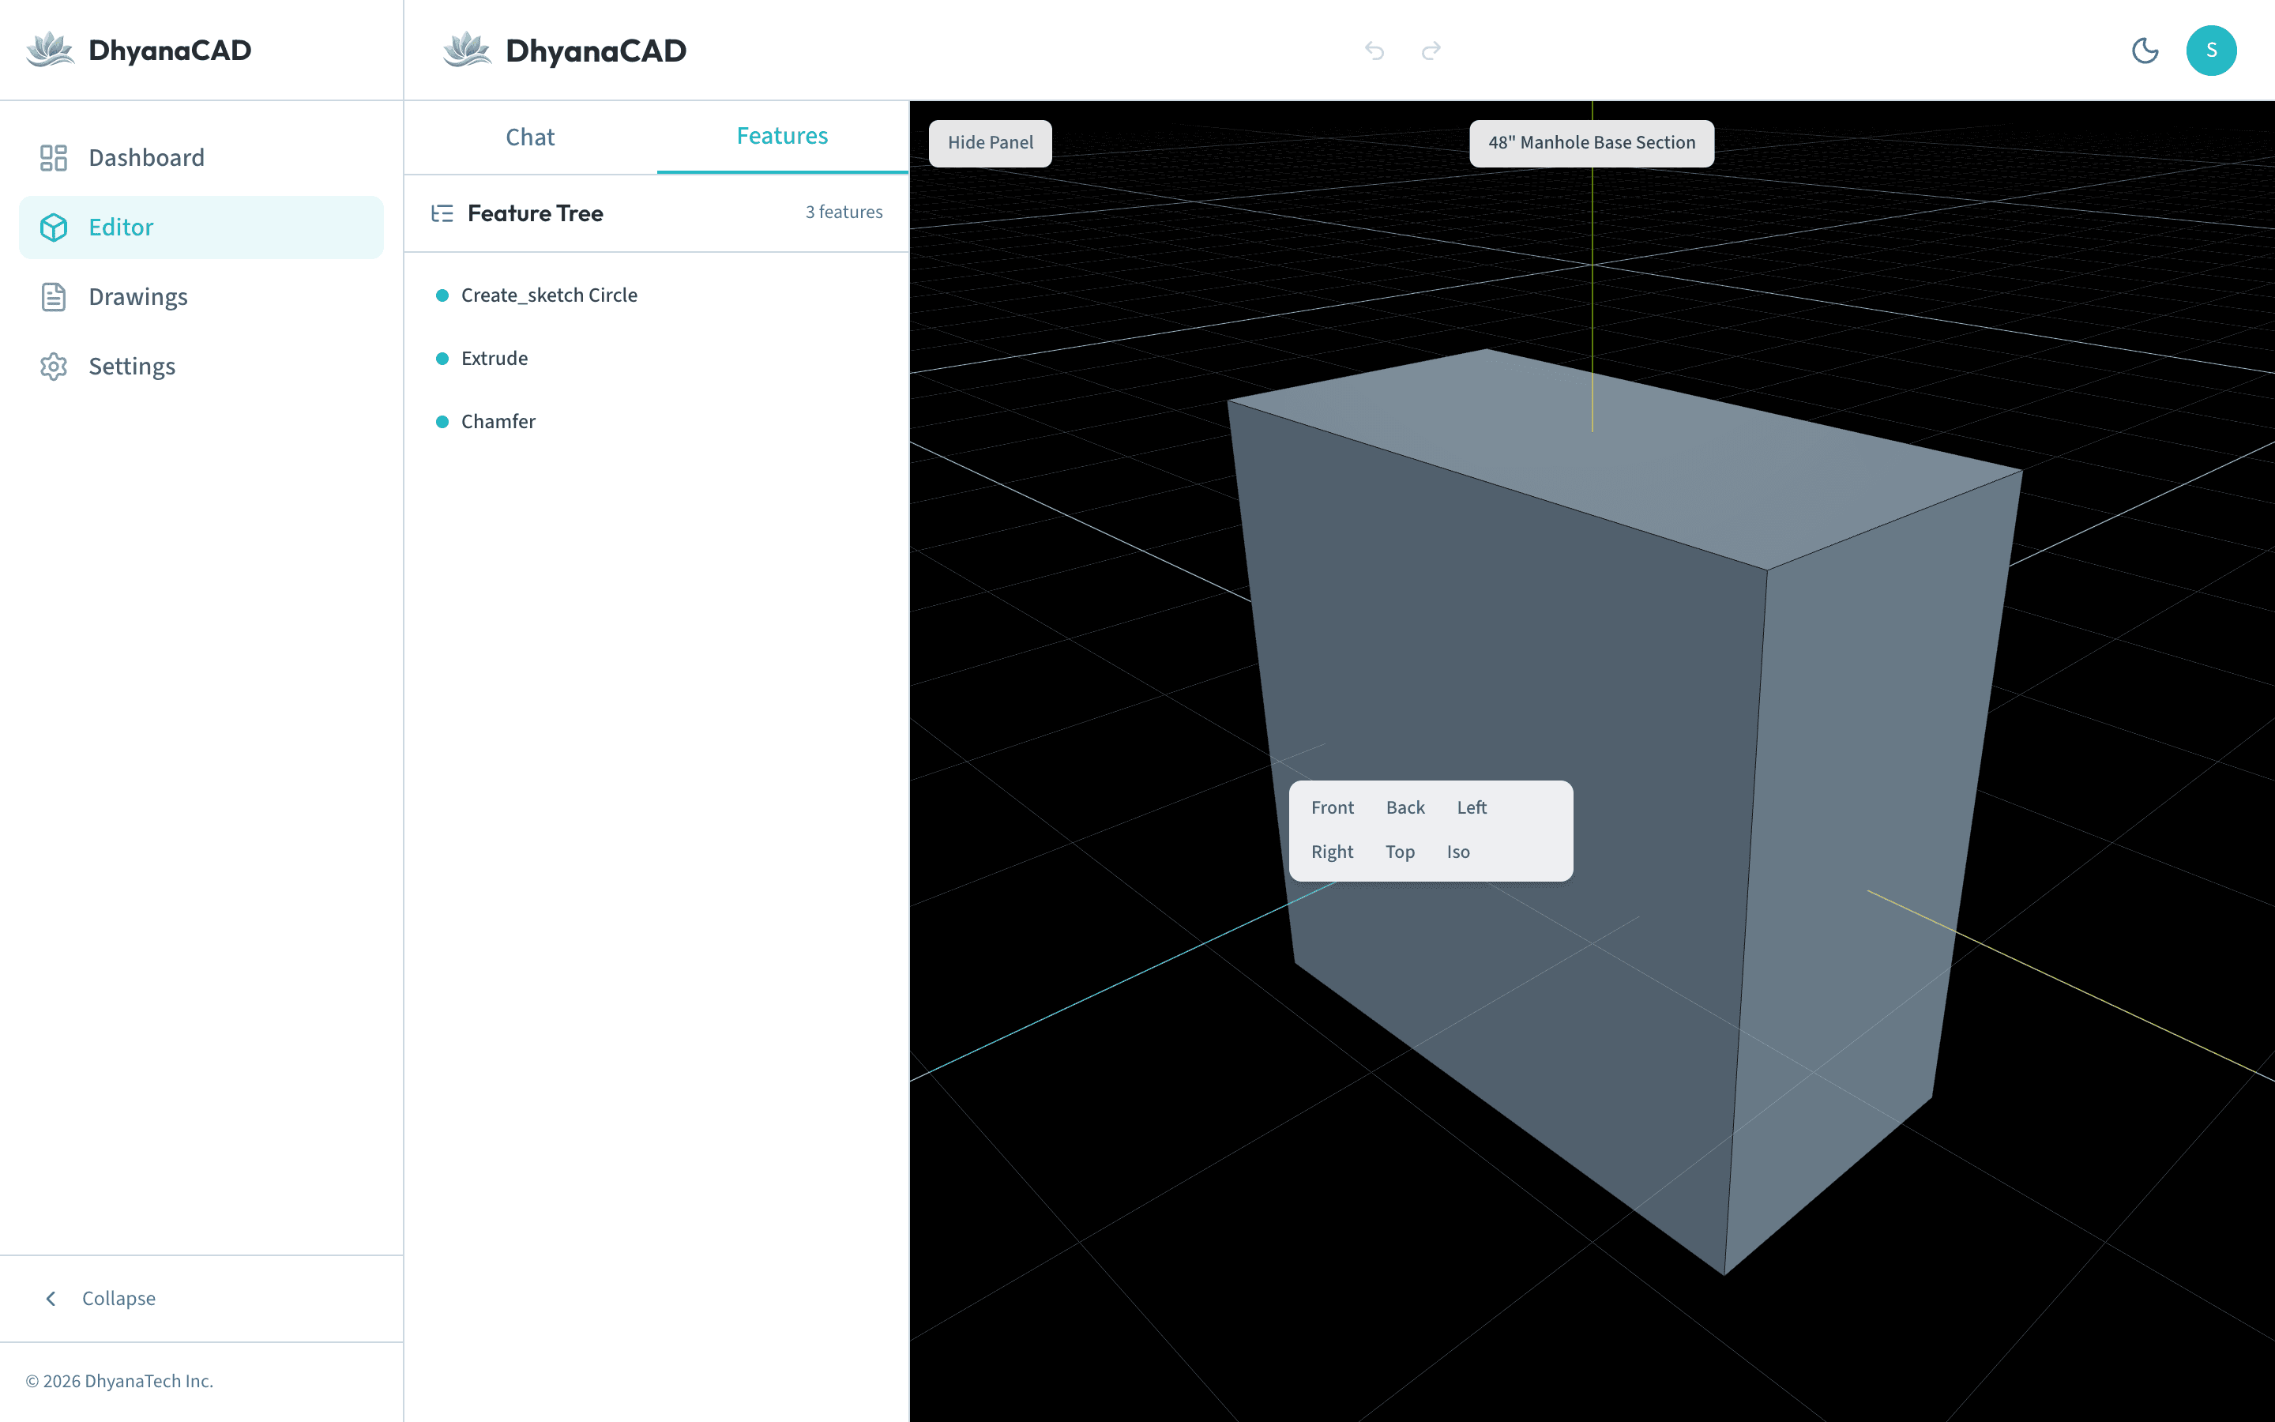Select the Chamfer feature
2275x1422 pixels.
(x=656, y=421)
